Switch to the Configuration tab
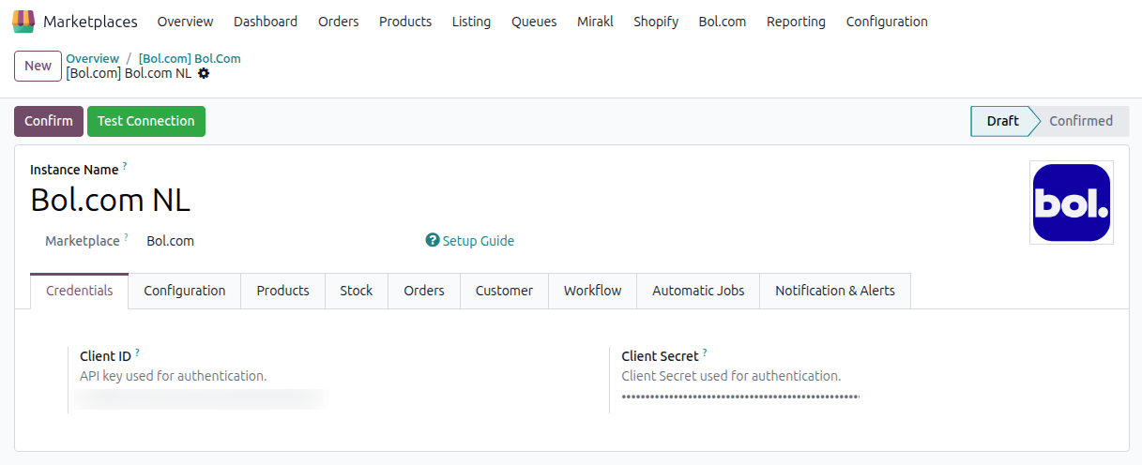This screenshot has width=1142, height=465. click(x=185, y=291)
